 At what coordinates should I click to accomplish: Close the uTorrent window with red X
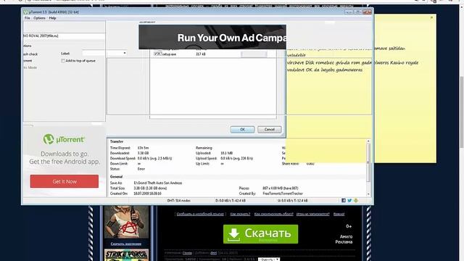(367, 12)
